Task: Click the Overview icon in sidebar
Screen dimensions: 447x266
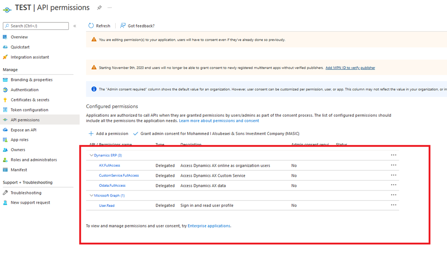Action: (5, 37)
